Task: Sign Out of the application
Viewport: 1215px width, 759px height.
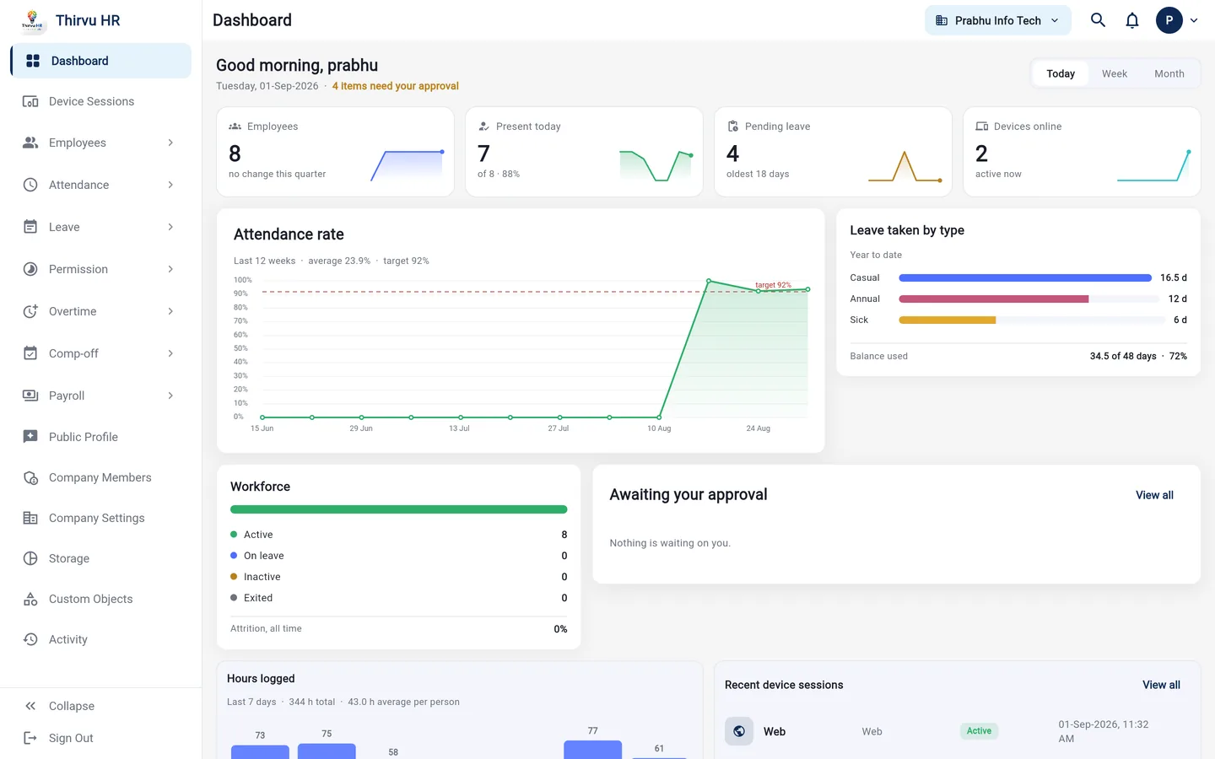Action: coord(101,738)
